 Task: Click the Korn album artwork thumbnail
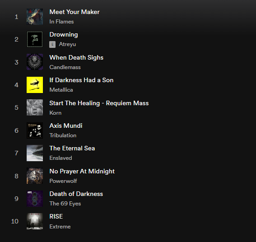coord(35,107)
